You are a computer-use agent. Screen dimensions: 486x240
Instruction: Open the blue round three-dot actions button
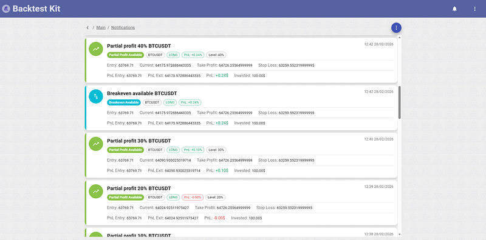coord(396,27)
